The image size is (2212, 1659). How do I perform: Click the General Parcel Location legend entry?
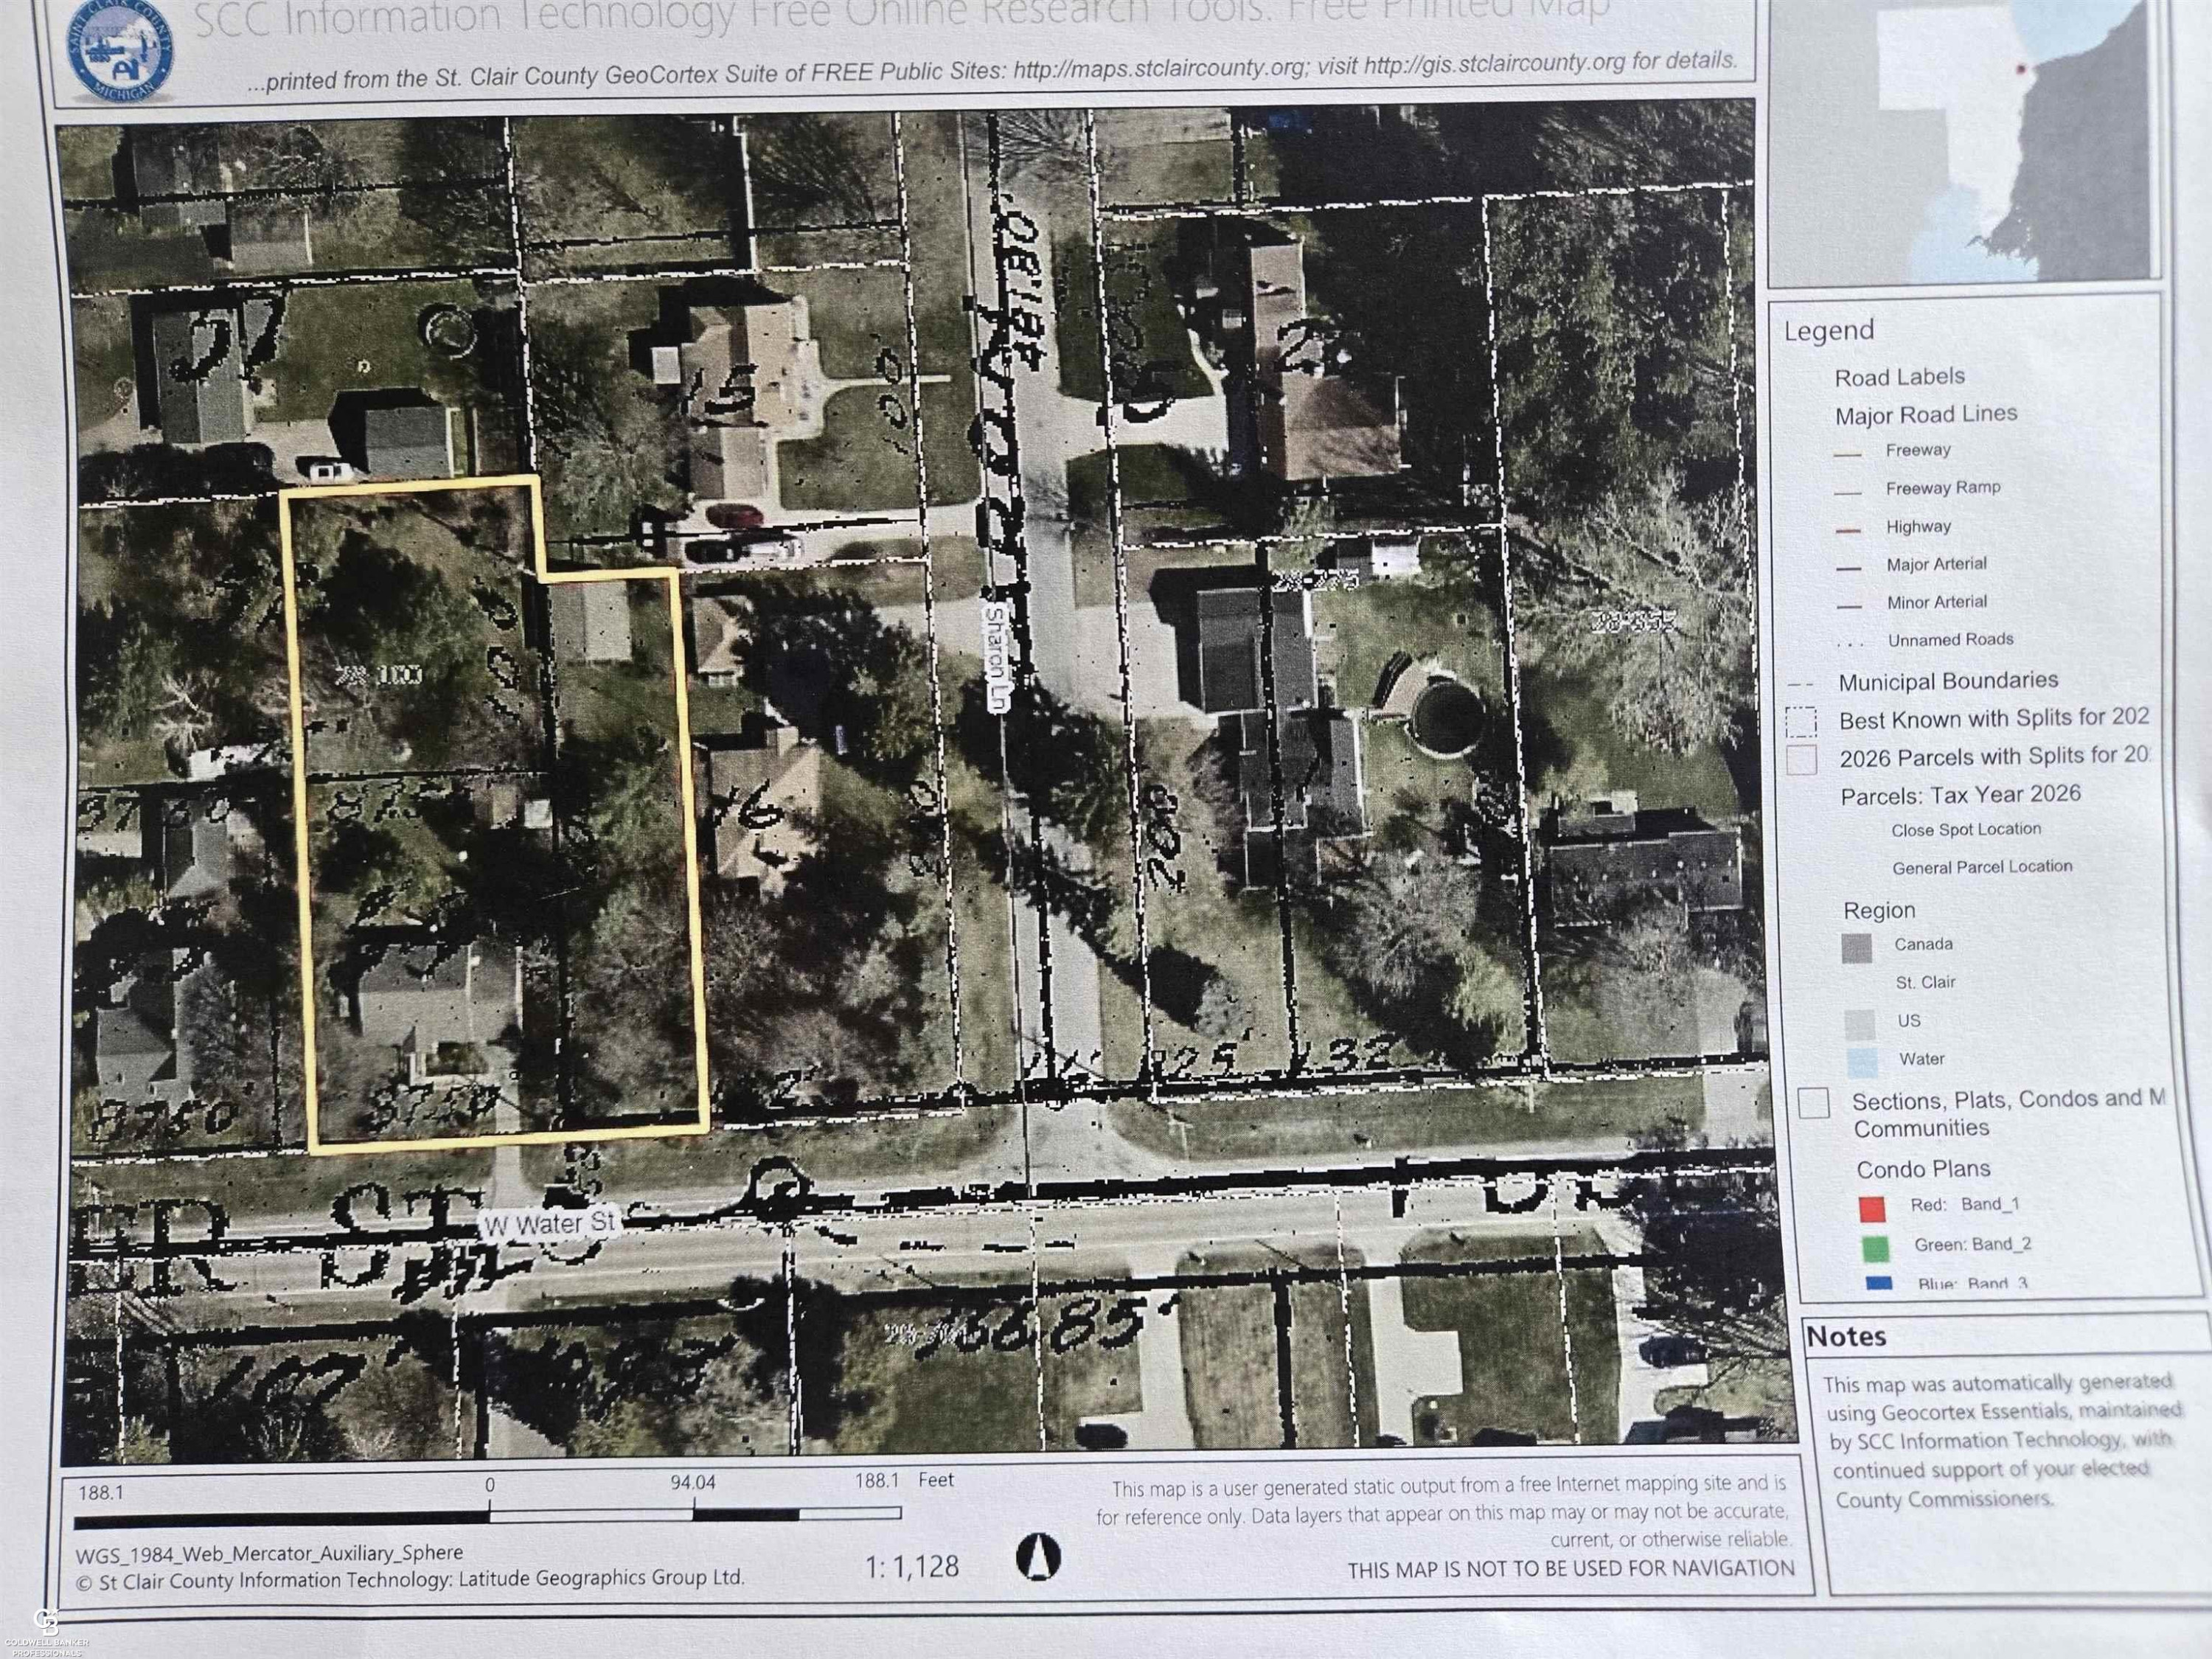(1981, 867)
